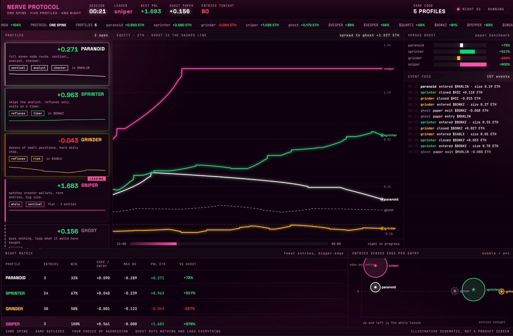Click the risk tag on Grinder card

[x=37, y=159]
